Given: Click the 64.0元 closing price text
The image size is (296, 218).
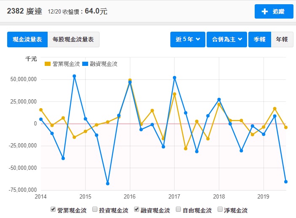Looking at the screenshot, I should pyautogui.click(x=96, y=11).
